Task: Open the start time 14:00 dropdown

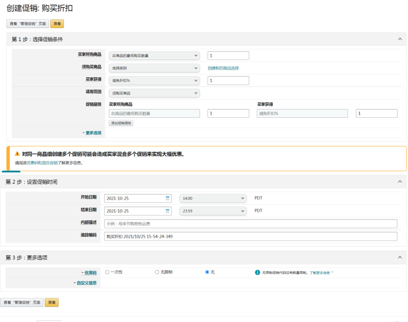Action: (x=213, y=198)
